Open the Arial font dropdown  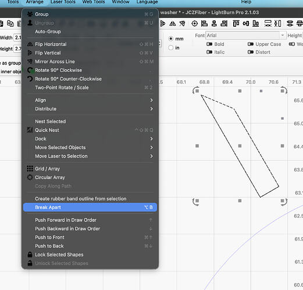pos(246,35)
